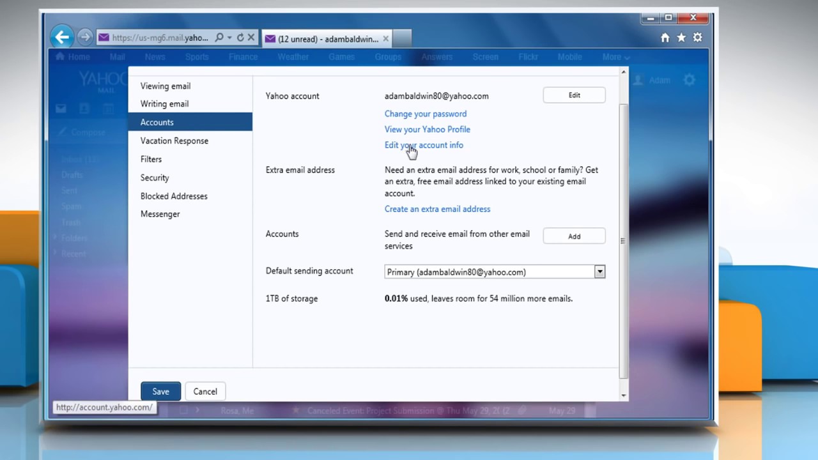Click the settings dialog scrollbar down arrow
Viewport: 818px width, 460px height.
(624, 395)
